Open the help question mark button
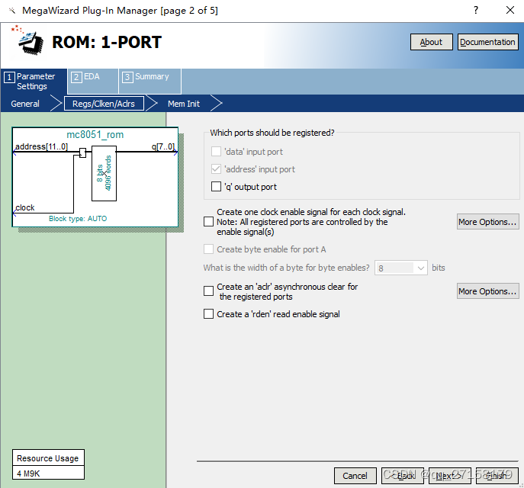 point(476,10)
